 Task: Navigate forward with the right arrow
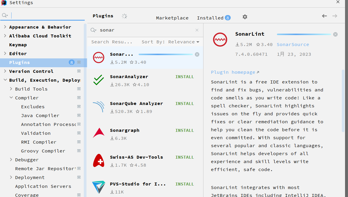(x=335, y=16)
